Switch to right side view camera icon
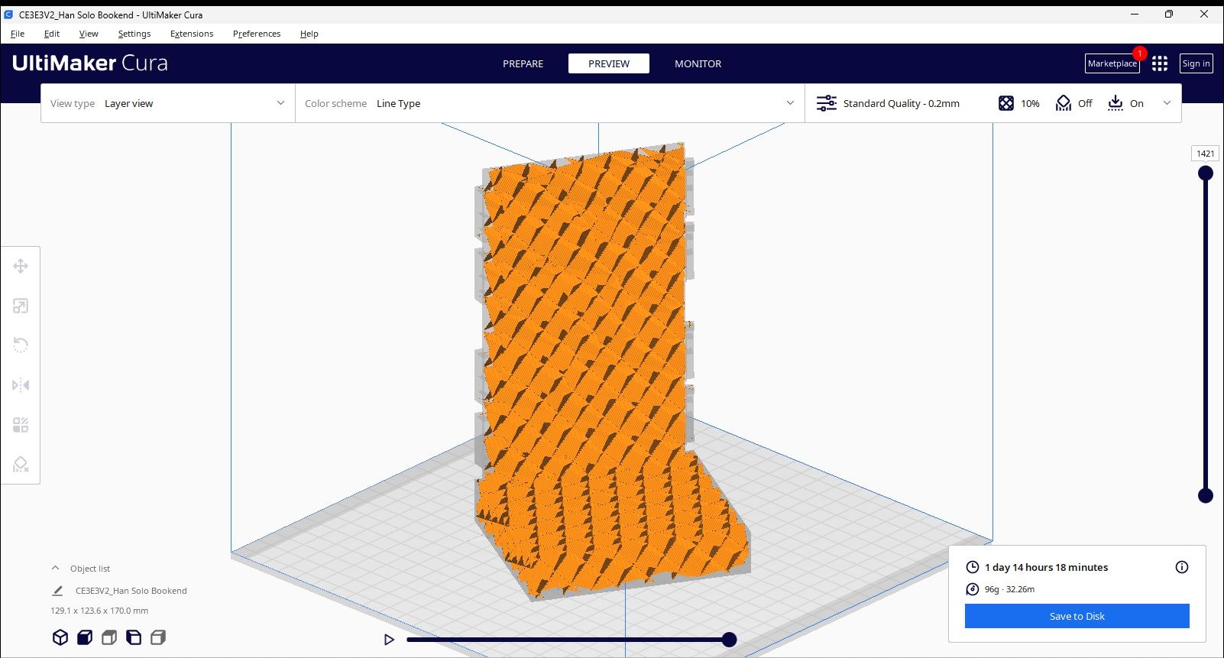Image resolution: width=1224 pixels, height=658 pixels. (x=158, y=637)
